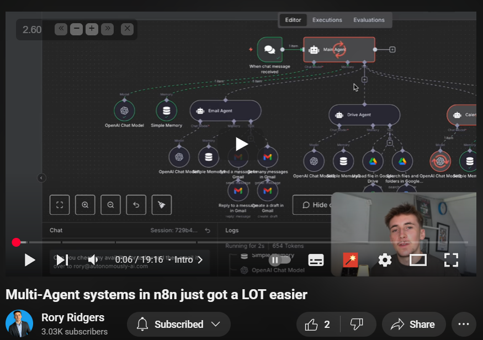Click the Share button
Image resolution: width=483 pixels, height=340 pixels.
(x=413, y=325)
